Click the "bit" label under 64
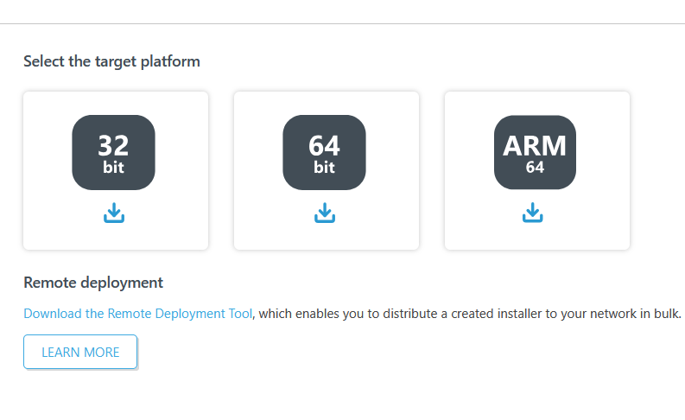Viewport: 685px width, 420px height. pos(324,168)
